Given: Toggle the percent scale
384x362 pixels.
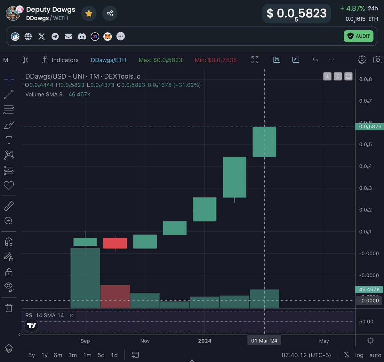Looking at the screenshot, I should coord(346,355).
